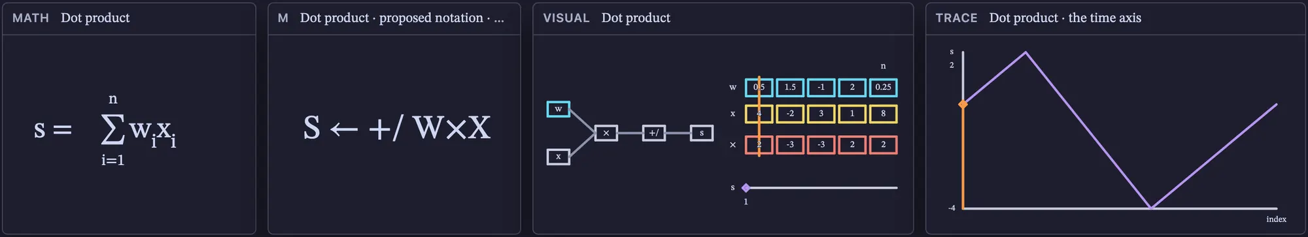The image size is (1308, 237).
Task: Click the 8 cell in the x row
Action: 884,114
